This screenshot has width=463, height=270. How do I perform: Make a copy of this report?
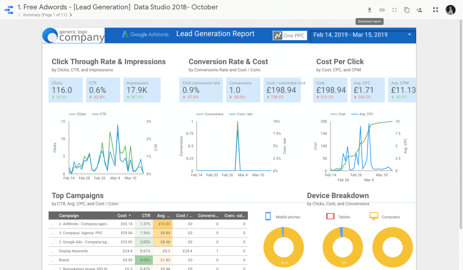pos(406,10)
